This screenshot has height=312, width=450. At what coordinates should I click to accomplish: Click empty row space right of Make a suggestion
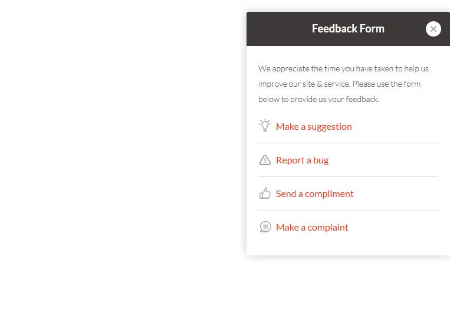click(395, 127)
